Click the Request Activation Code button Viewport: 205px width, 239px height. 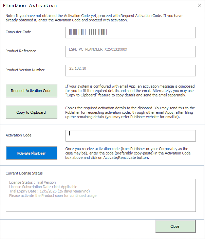pyautogui.click(x=31, y=91)
